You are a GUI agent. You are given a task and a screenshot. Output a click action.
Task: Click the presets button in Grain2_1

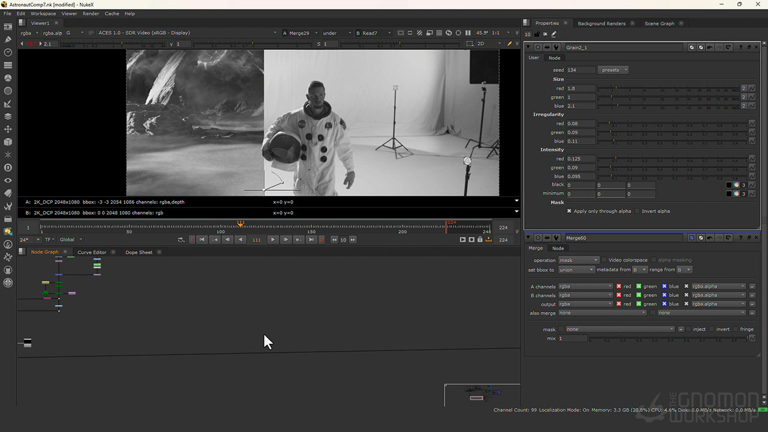pos(612,70)
